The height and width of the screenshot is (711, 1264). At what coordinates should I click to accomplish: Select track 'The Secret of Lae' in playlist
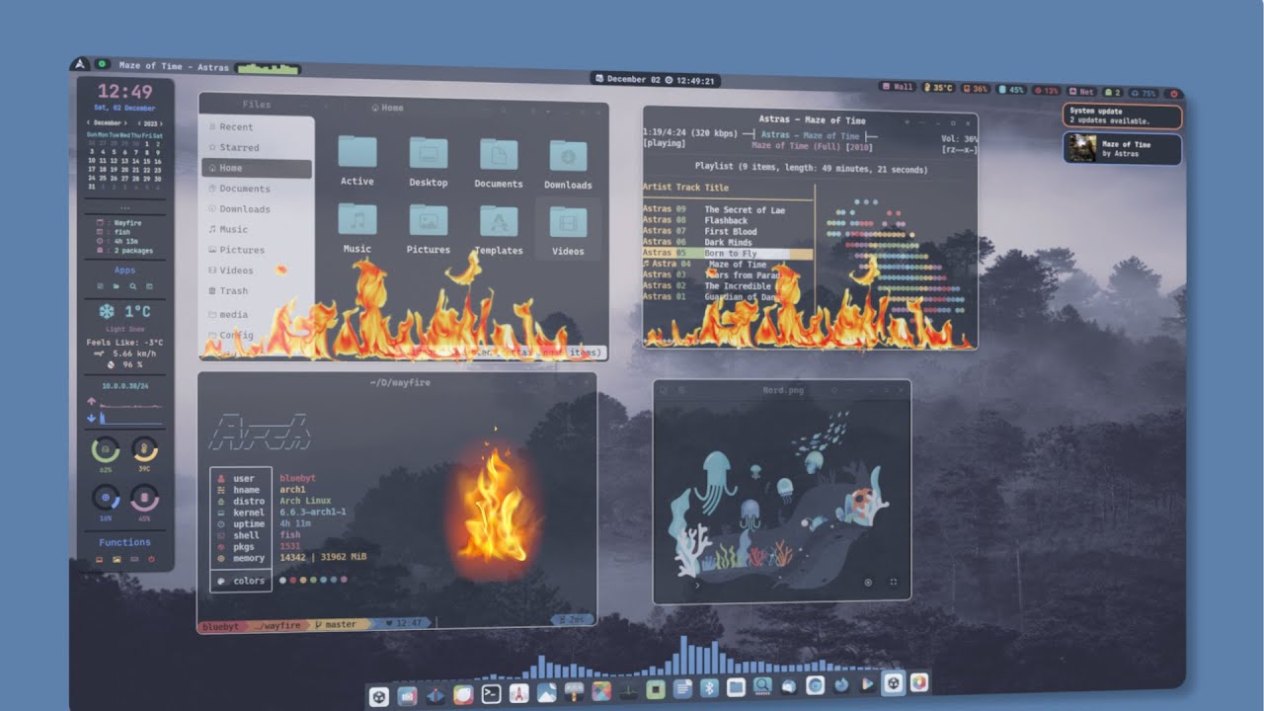[728, 209]
